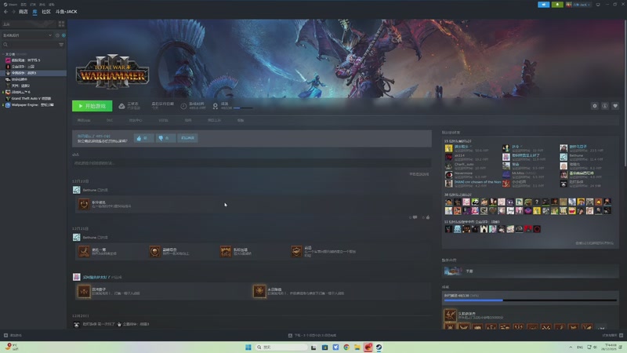Open friends and chat bottom right
Image resolution: width=627 pixels, height=353 pixels.
(x=612, y=336)
